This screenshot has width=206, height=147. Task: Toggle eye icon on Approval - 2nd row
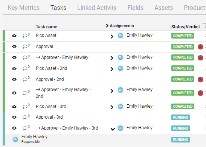[x=14, y=79]
